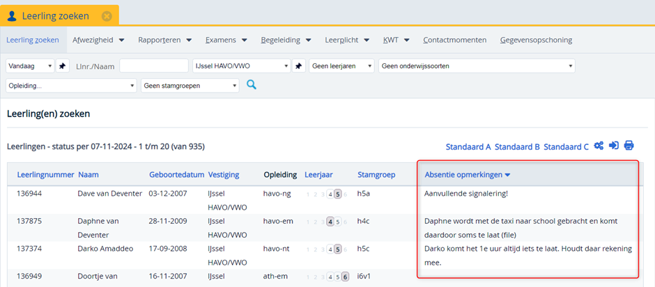This screenshot has height=287, width=655.
Task: Sort by Naam column
Action: (88, 175)
